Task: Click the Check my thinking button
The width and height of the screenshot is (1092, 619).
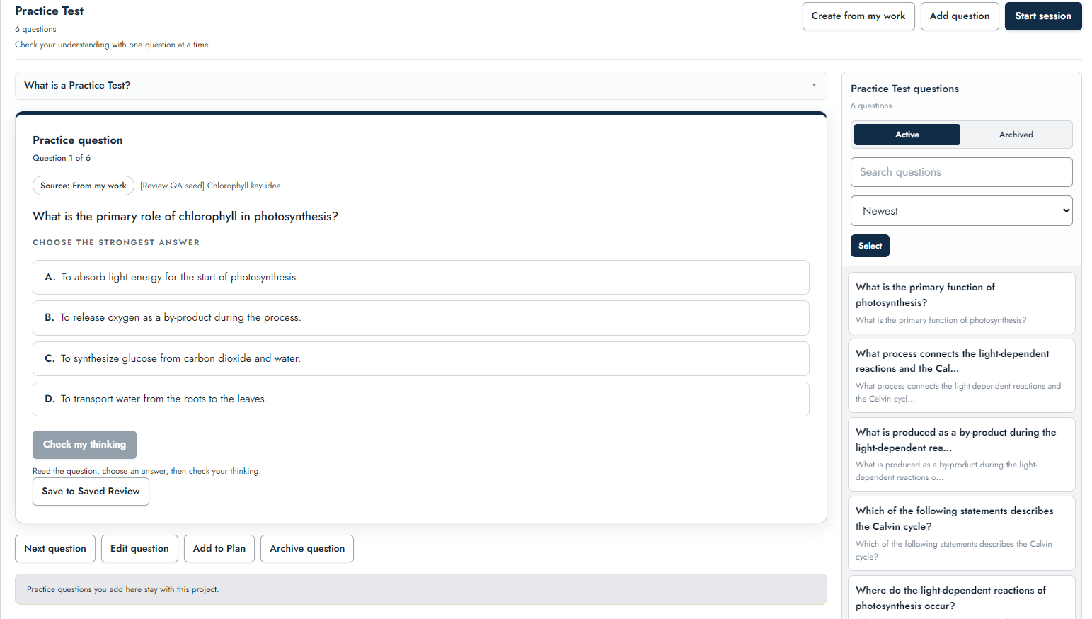Action: [84, 445]
